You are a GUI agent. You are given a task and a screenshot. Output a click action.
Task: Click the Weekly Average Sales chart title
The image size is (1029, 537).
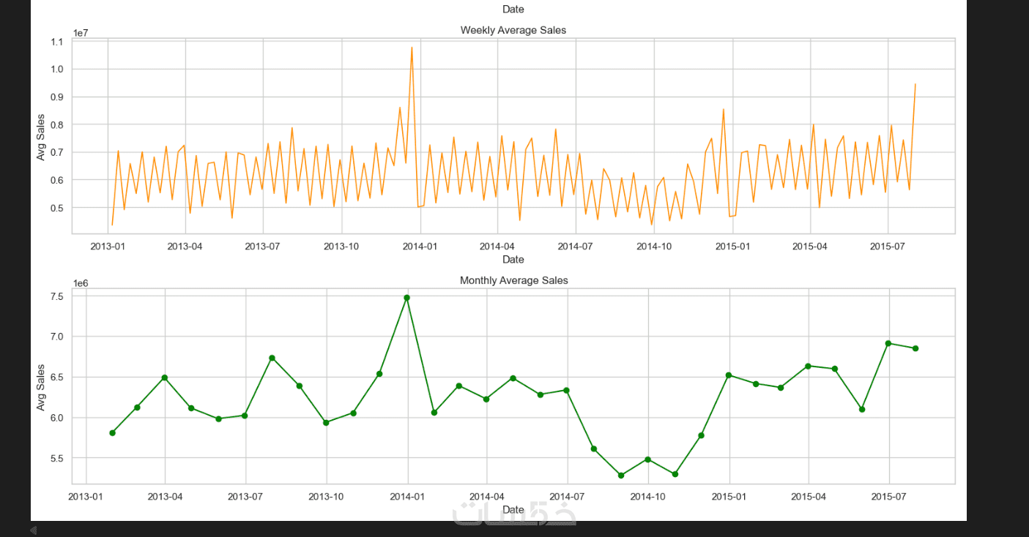click(x=513, y=30)
